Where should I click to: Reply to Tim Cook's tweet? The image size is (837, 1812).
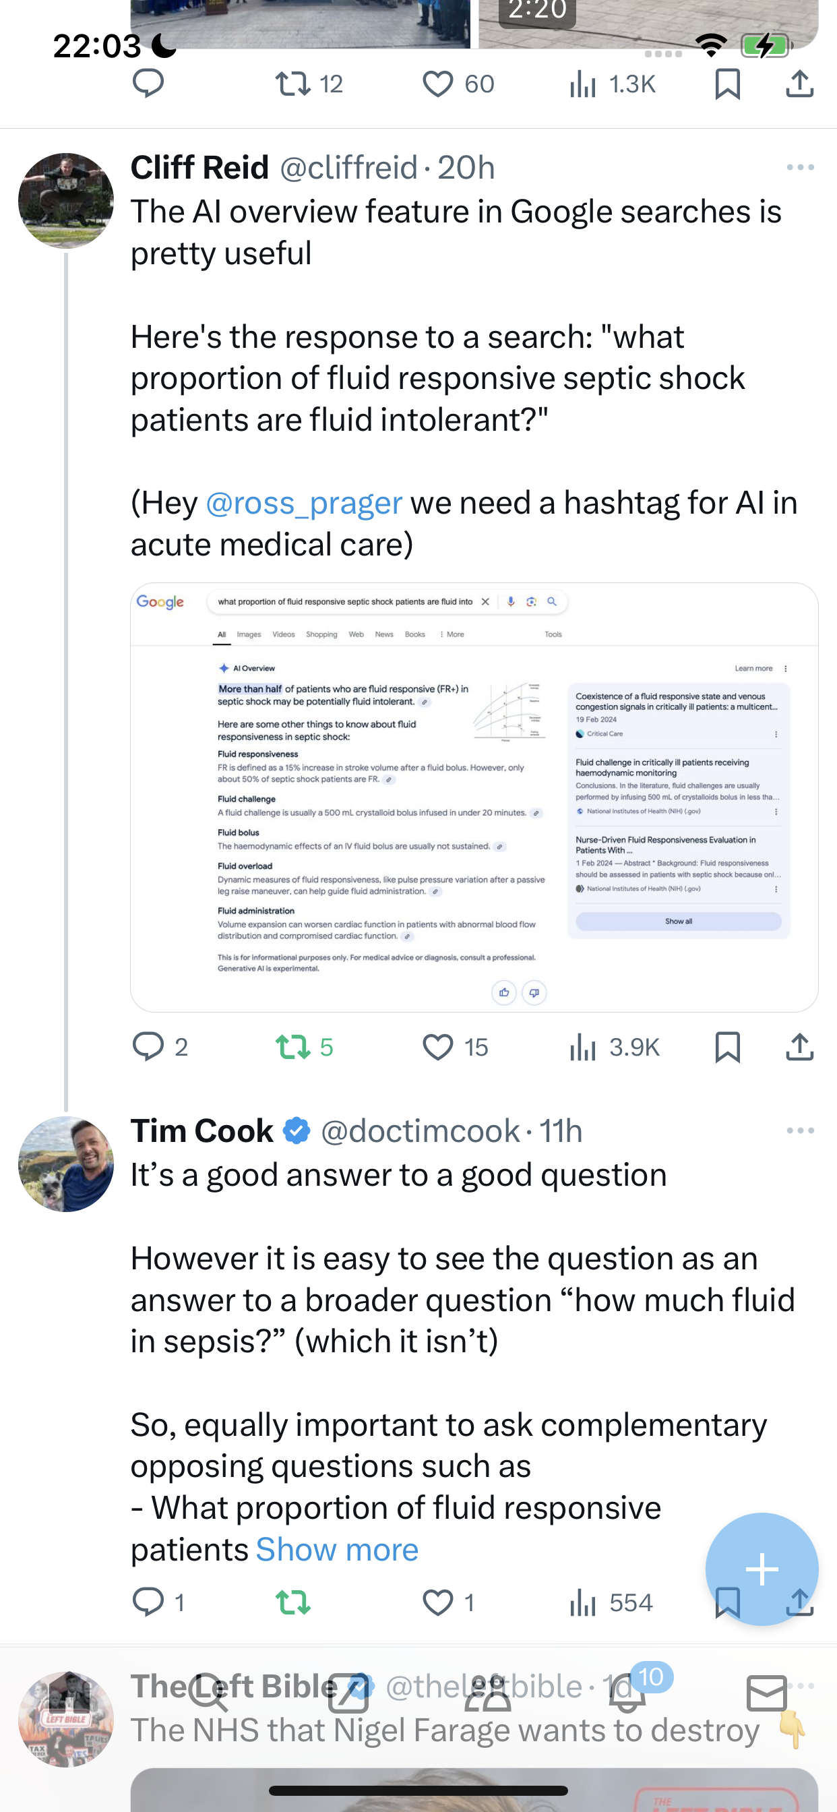148,1602
